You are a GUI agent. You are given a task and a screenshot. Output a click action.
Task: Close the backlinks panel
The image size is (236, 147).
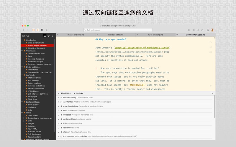[x=212, y=93]
